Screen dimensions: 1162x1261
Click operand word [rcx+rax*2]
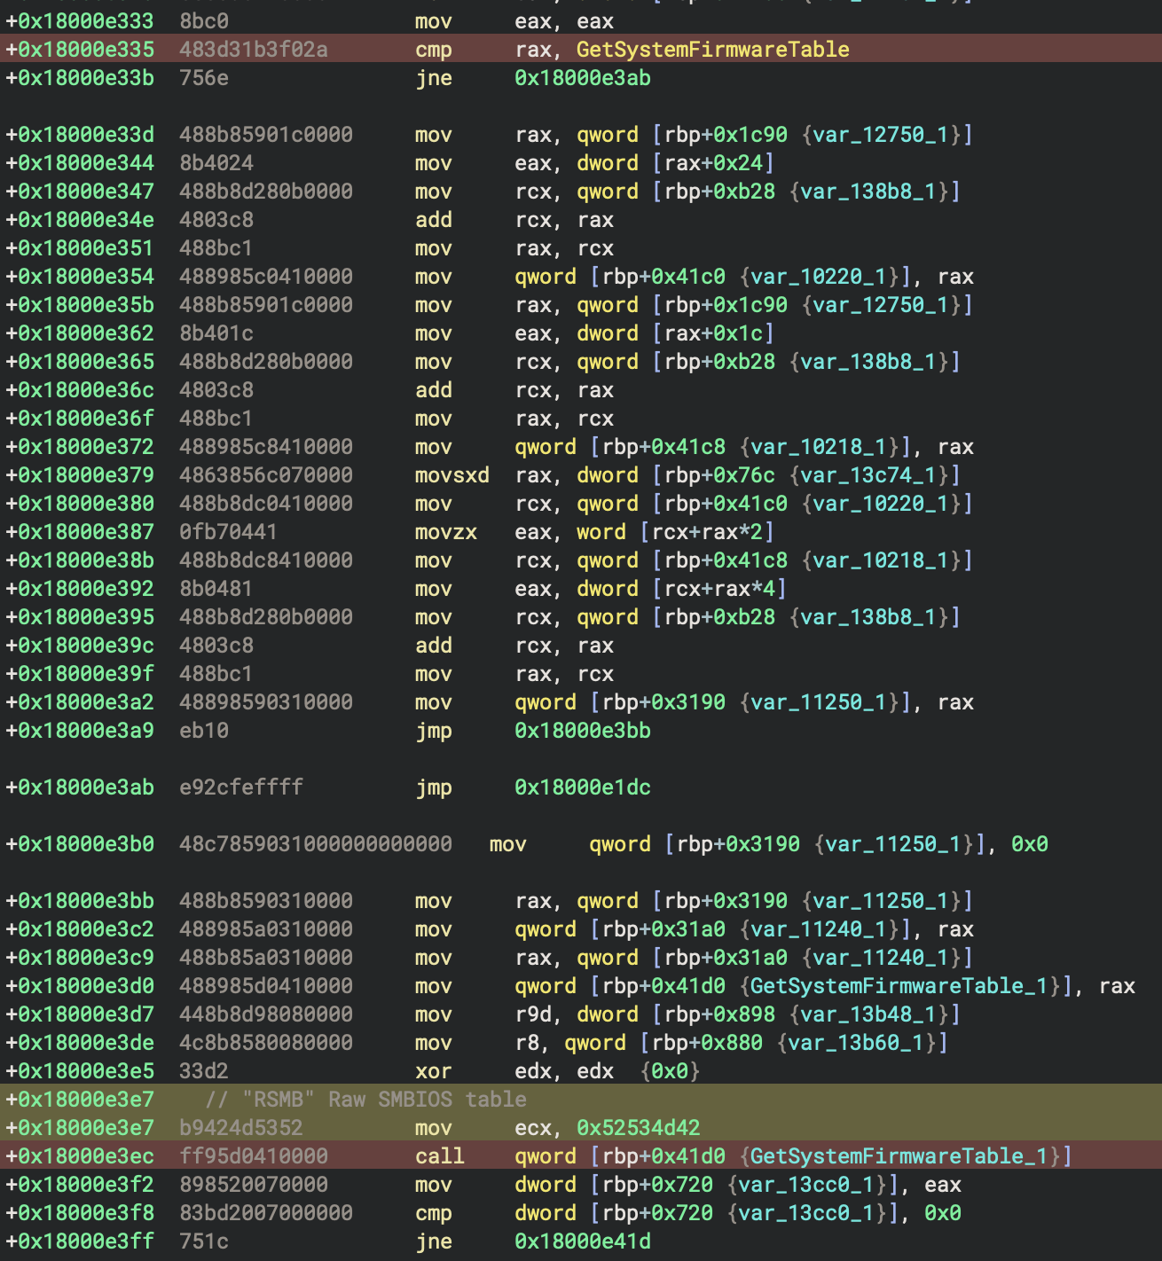(x=675, y=531)
